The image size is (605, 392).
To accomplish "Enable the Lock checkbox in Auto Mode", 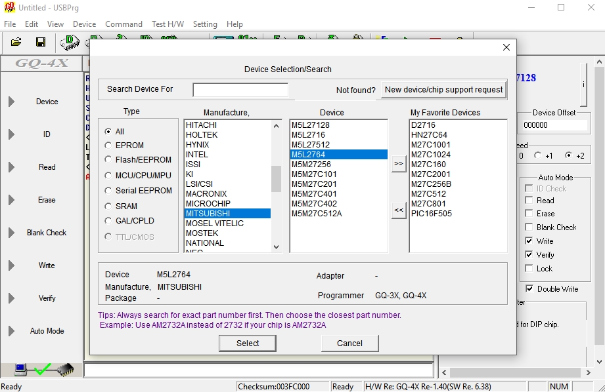I will pyautogui.click(x=529, y=269).
